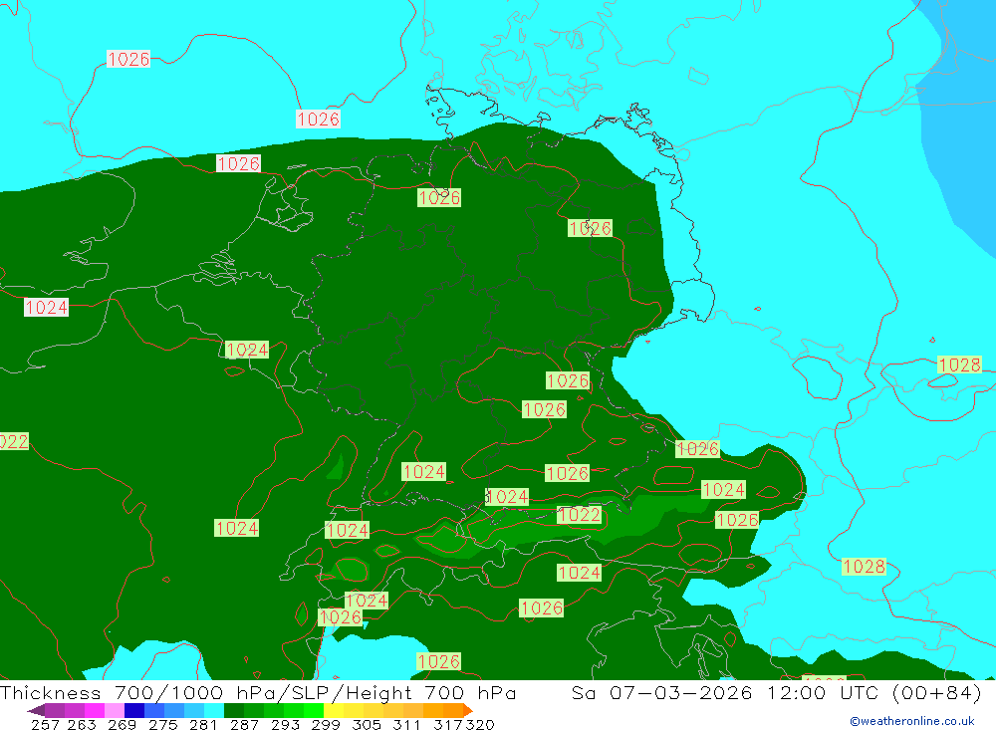
Task: Click the 1028 label near map's right edge
Action: click(x=959, y=365)
